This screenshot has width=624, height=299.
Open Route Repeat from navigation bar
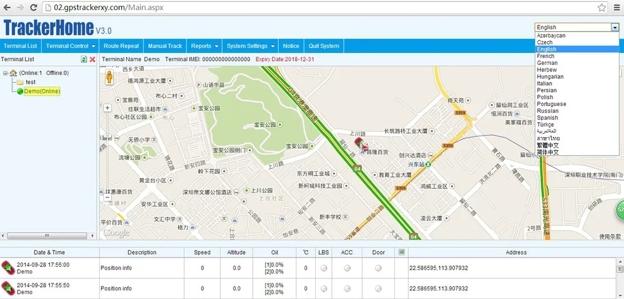(122, 46)
